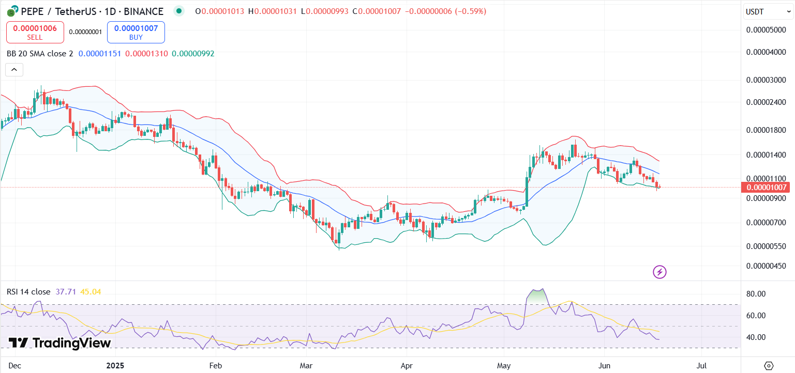Click the low price L0.00000993 value
Viewport: 795px width, 373px height.
click(326, 11)
